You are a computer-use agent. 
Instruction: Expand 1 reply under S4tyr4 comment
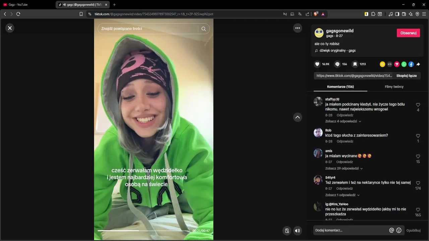343,195
